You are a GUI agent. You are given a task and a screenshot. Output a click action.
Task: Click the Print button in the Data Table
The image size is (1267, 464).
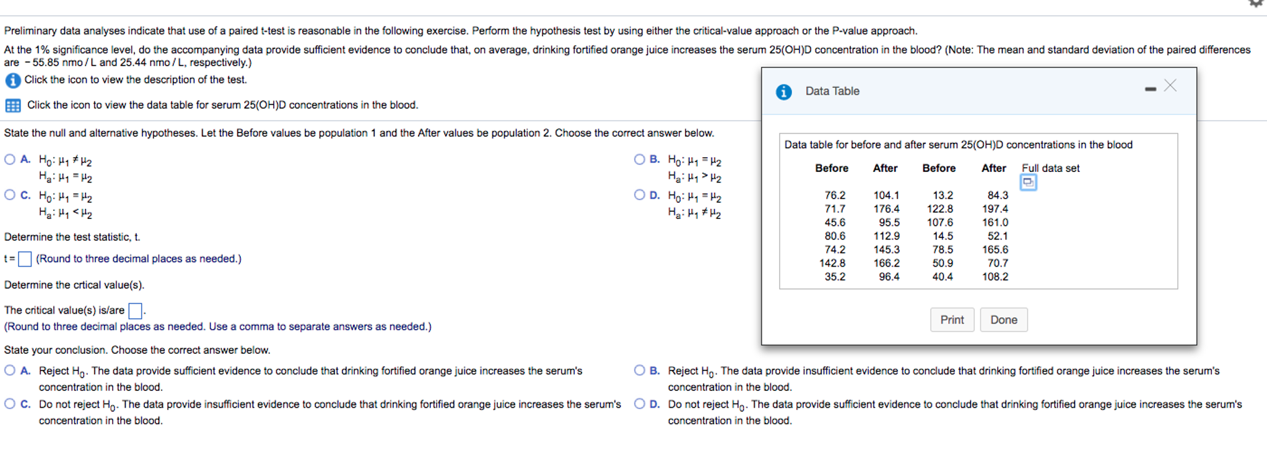coord(952,320)
